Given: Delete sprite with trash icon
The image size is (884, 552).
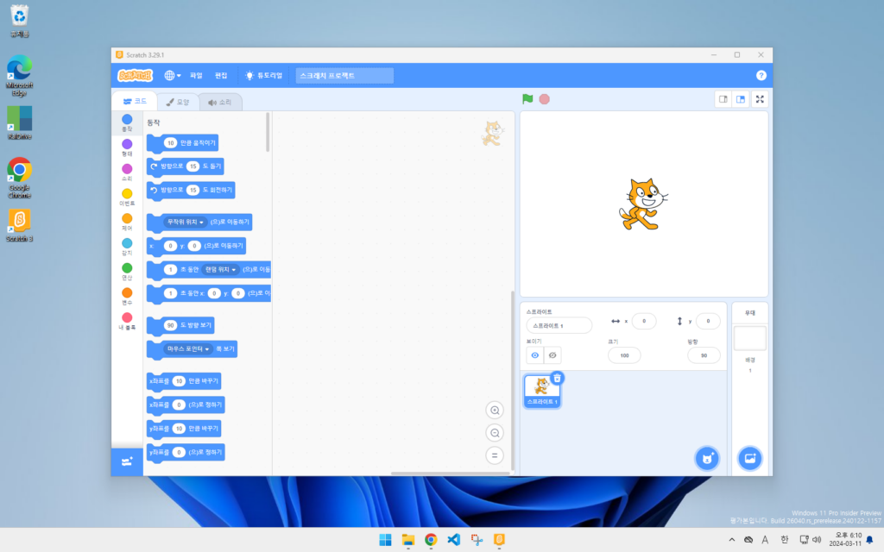Looking at the screenshot, I should click(557, 378).
